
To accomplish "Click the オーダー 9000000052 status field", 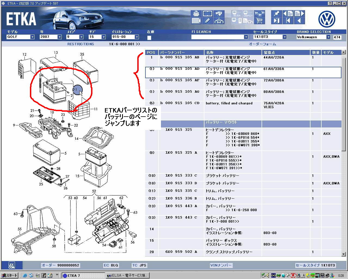I will tap(60, 265).
